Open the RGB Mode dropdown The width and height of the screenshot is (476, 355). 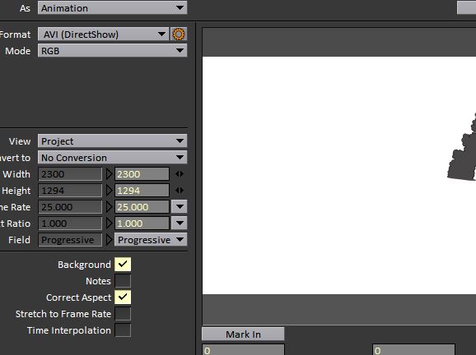[112, 51]
